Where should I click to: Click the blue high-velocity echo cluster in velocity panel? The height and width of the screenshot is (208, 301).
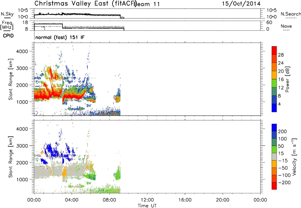51,150
